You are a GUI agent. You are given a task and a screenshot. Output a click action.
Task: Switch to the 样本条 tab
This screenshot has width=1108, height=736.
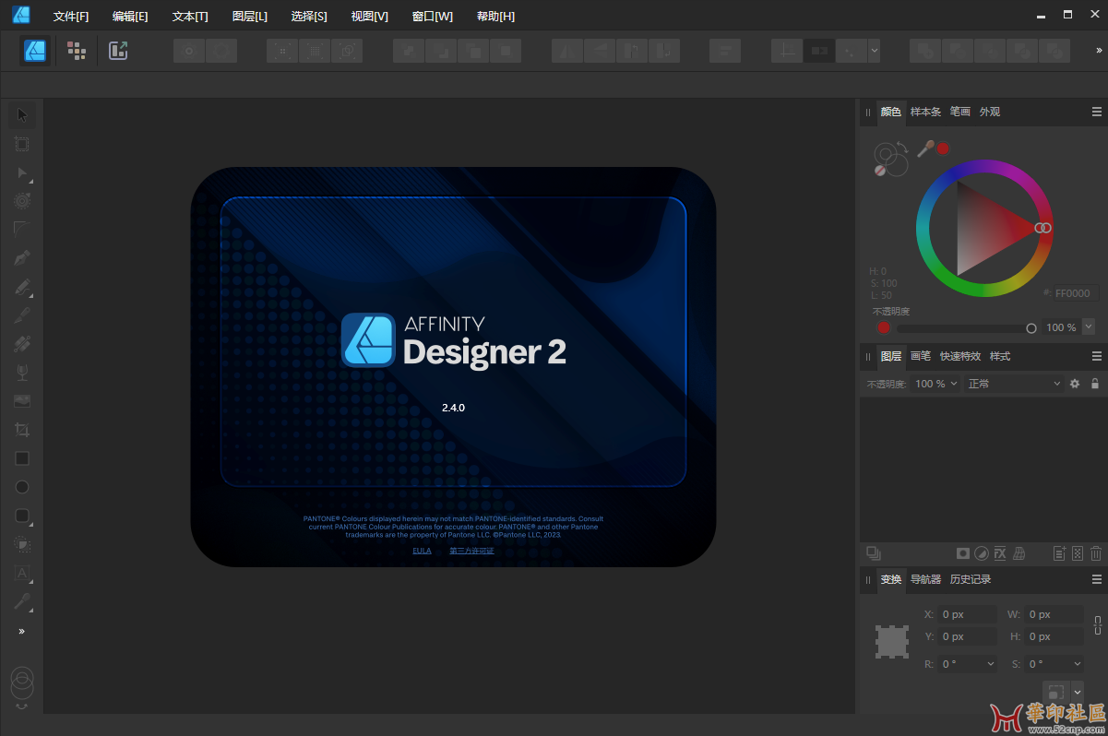tap(925, 112)
